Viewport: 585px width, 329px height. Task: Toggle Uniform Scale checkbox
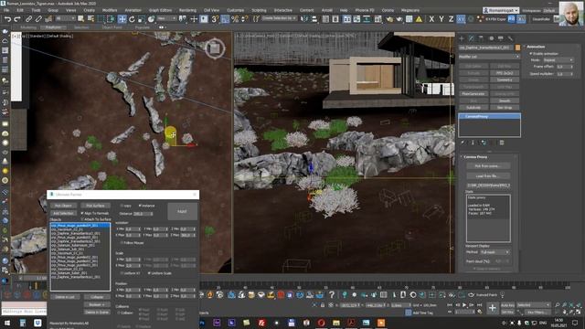pyautogui.click(x=149, y=273)
